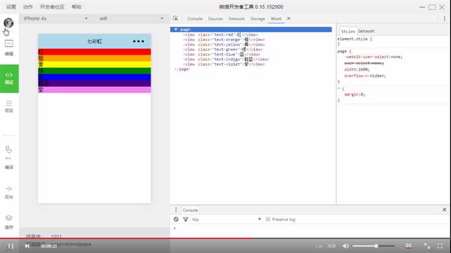Open the Settings menu in the title bar
Image resolution: width=451 pixels, height=253 pixels.
coord(11,7)
